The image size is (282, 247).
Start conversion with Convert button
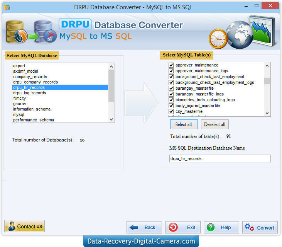tap(260, 227)
